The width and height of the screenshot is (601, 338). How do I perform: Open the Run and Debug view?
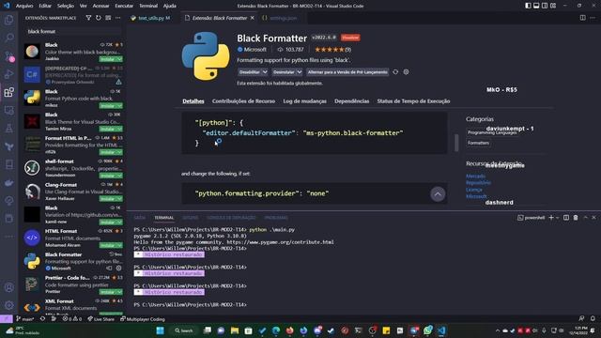(8, 74)
